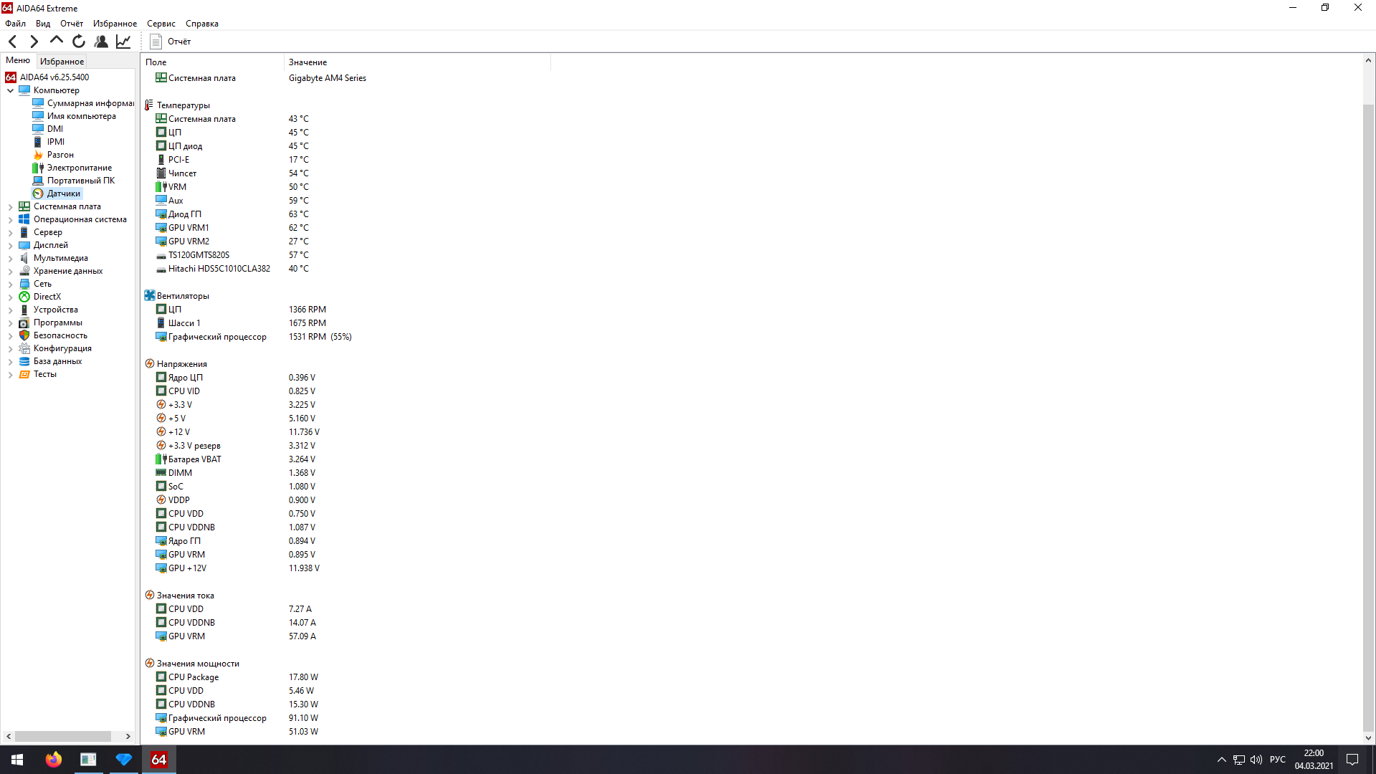Click the Датчики sensor icon

click(x=38, y=193)
